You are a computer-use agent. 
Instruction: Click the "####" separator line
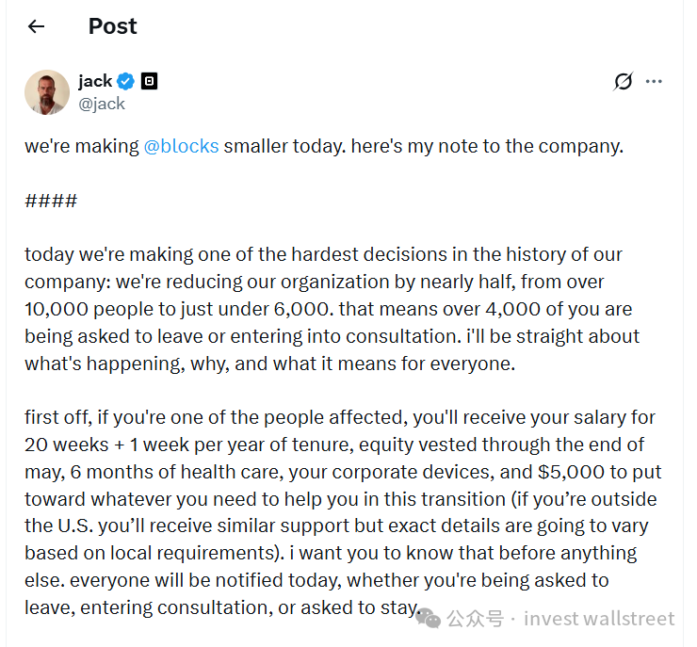[51, 201]
